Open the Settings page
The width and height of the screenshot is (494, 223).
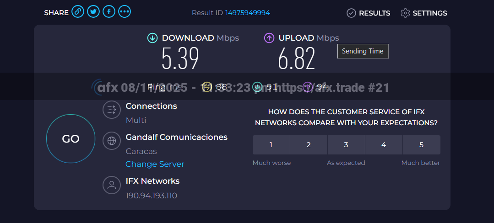click(x=424, y=13)
